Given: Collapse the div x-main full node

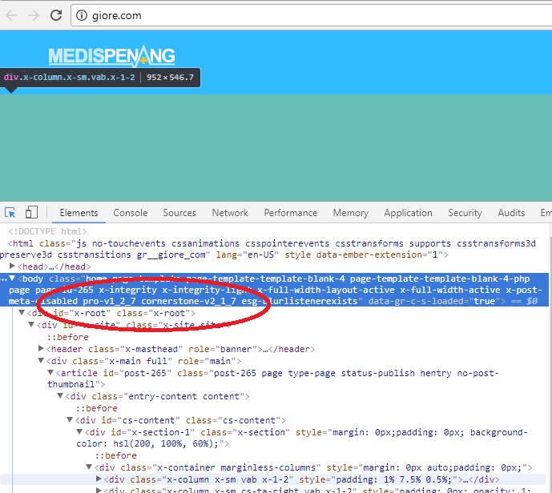Looking at the screenshot, I should point(41,360).
